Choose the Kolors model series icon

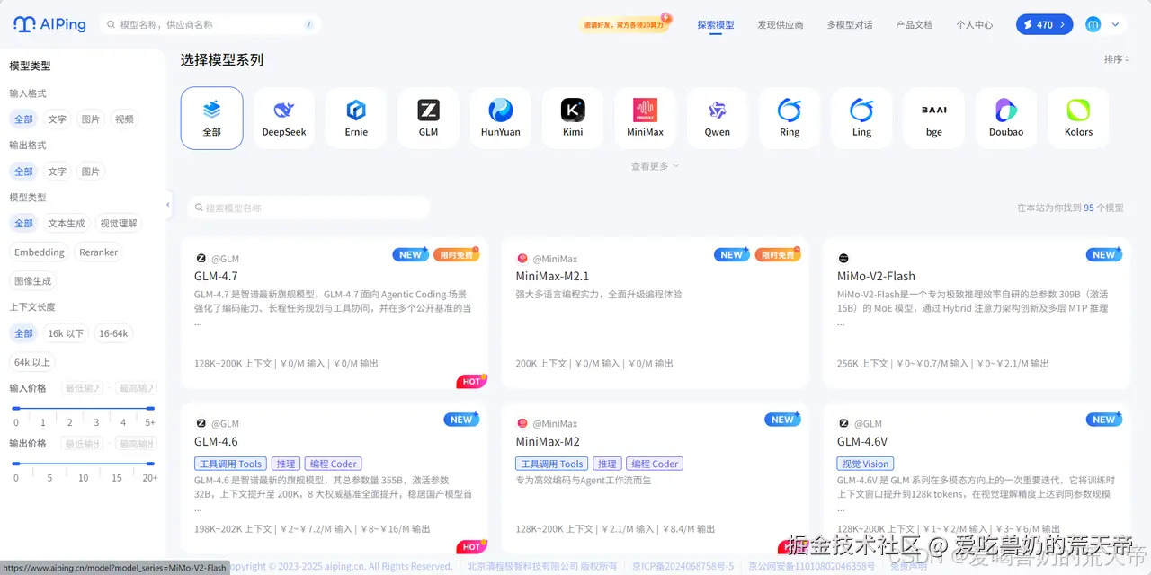click(x=1077, y=117)
